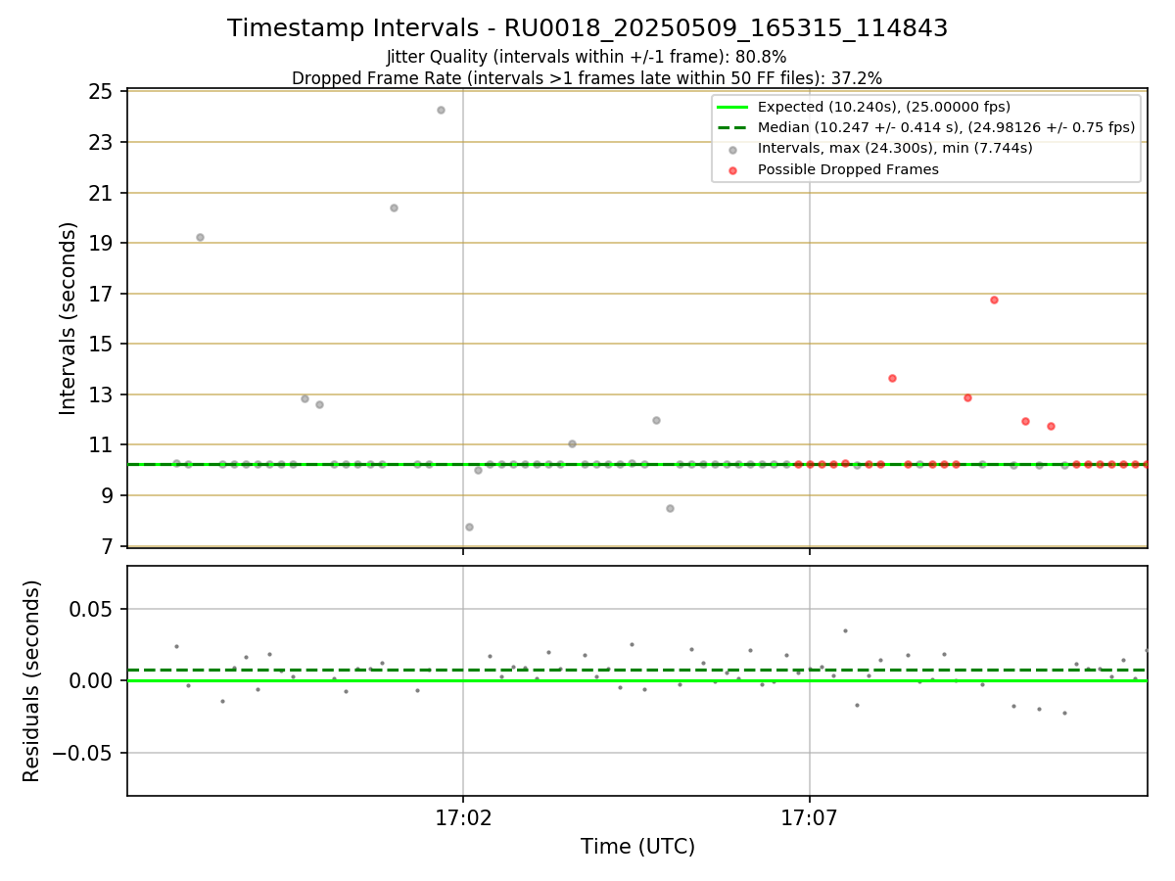Image resolution: width=1175 pixels, height=881 pixels.
Task: Click the 17:02 time tick label
Action: pyautogui.click(x=463, y=816)
